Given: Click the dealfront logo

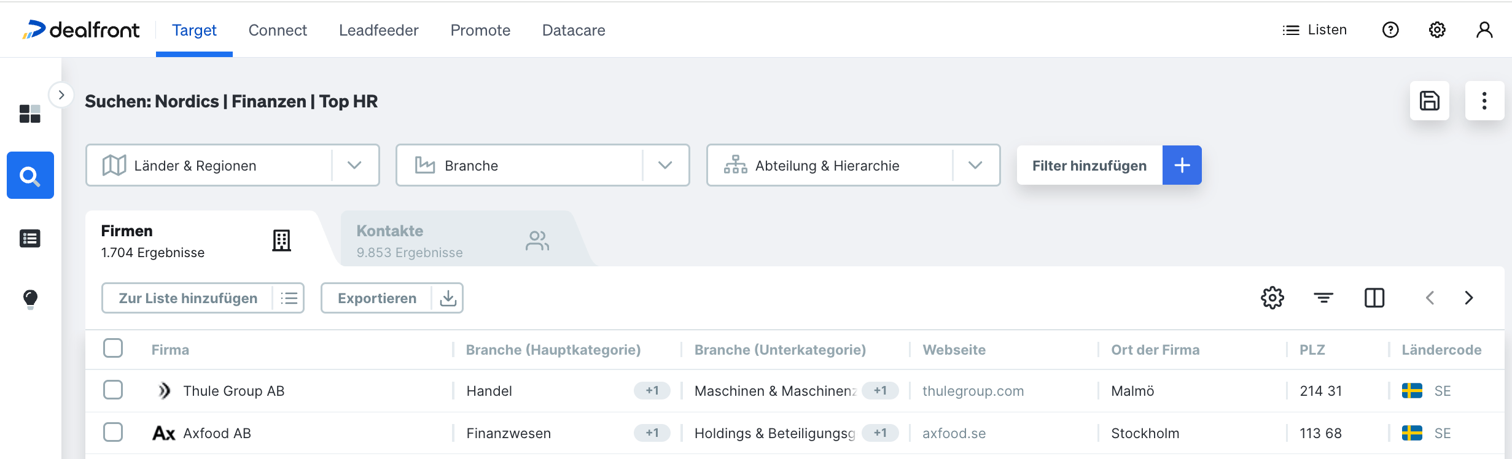Looking at the screenshot, I should coord(80,29).
